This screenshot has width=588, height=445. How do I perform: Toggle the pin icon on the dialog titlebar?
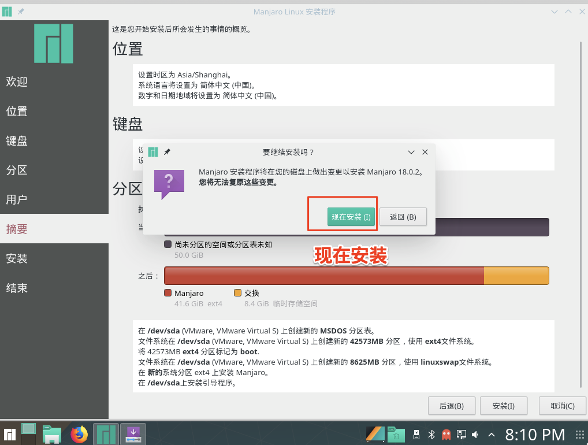[168, 152]
